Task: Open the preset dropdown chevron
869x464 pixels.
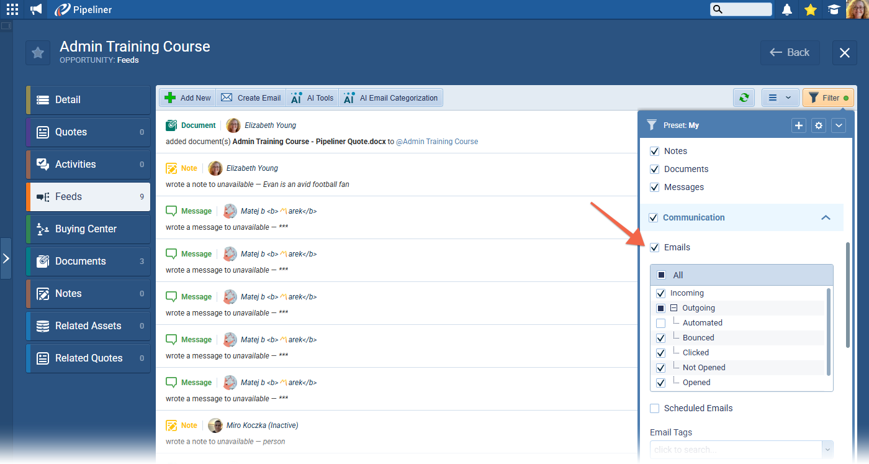Action: point(839,125)
